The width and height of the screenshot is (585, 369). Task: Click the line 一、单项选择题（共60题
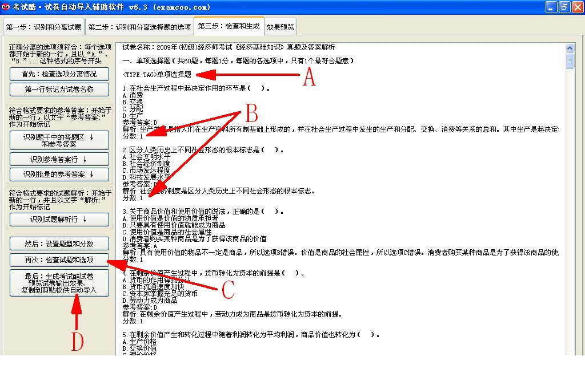(238, 60)
